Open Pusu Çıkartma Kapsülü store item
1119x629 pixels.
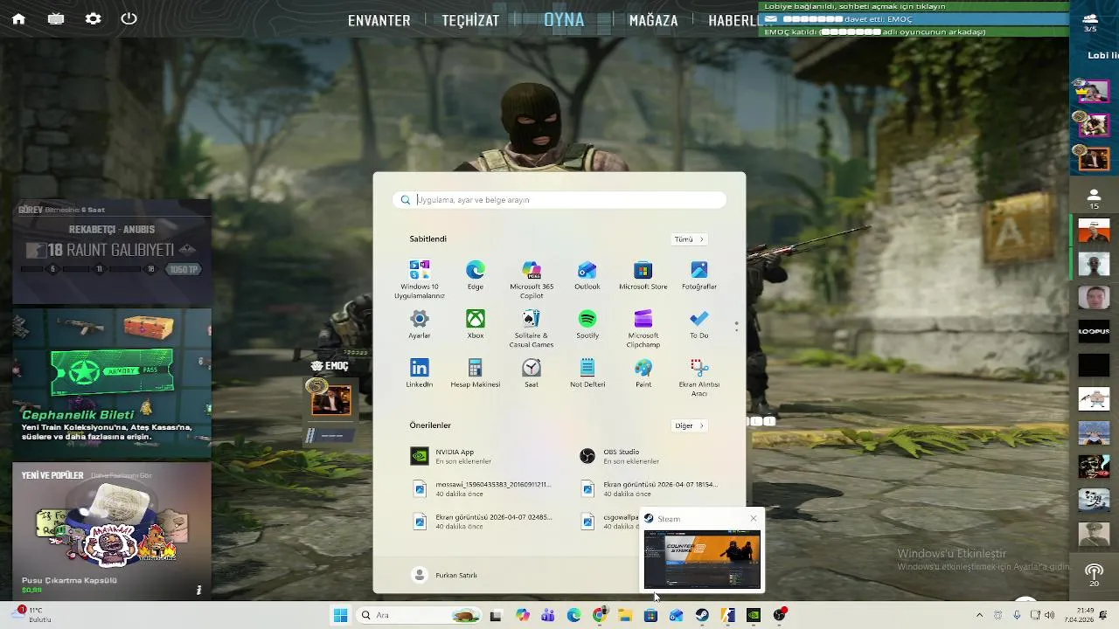pyautogui.click(x=112, y=530)
